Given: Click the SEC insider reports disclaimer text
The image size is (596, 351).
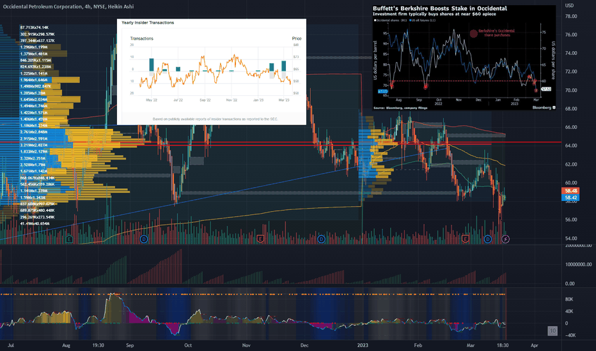Looking at the screenshot, I should 215,119.
